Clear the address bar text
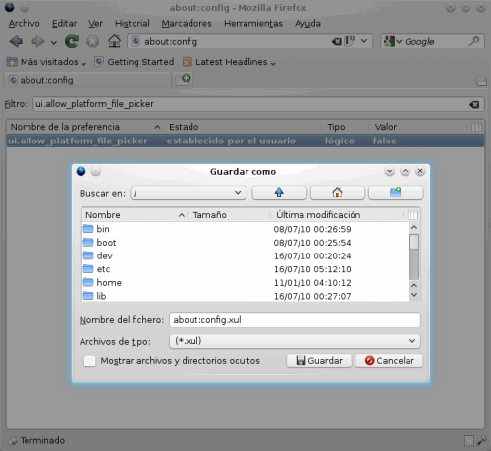491x451 pixels. 336,42
